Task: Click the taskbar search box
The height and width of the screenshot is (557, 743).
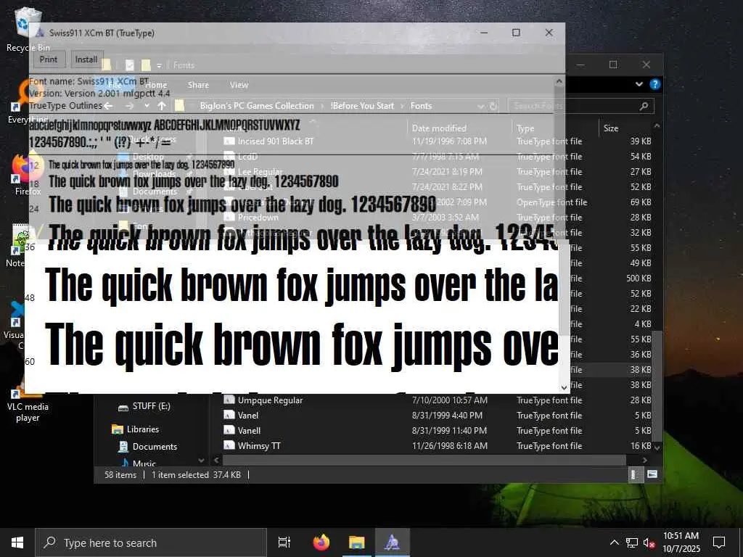Action: [x=151, y=542]
